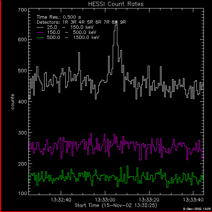The height and width of the screenshot is (212, 212).
Task: Click the y-axis value 700
Action: pyautogui.click(x=23, y=10)
